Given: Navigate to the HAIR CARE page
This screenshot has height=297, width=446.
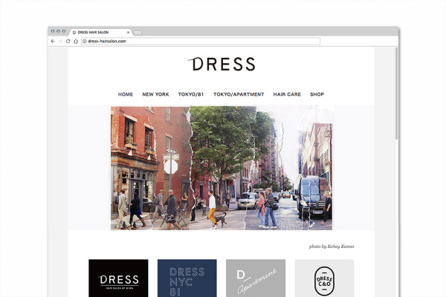Looking at the screenshot, I should point(287,95).
